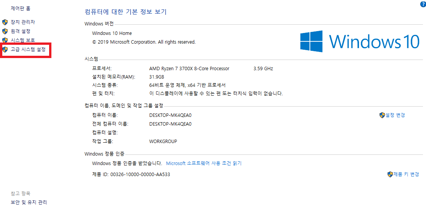
Task: Open the 제어판 홈 link
Action: click(21, 8)
